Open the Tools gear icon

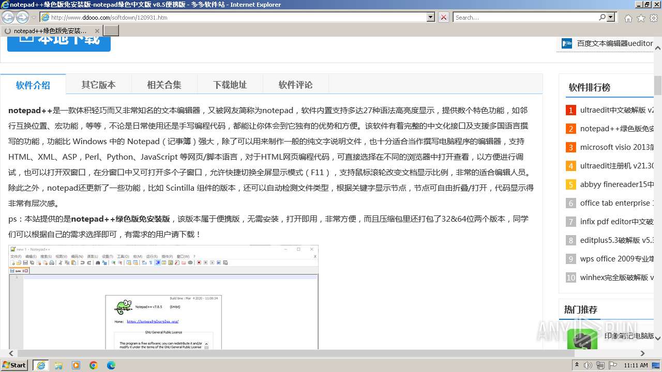[x=653, y=18]
